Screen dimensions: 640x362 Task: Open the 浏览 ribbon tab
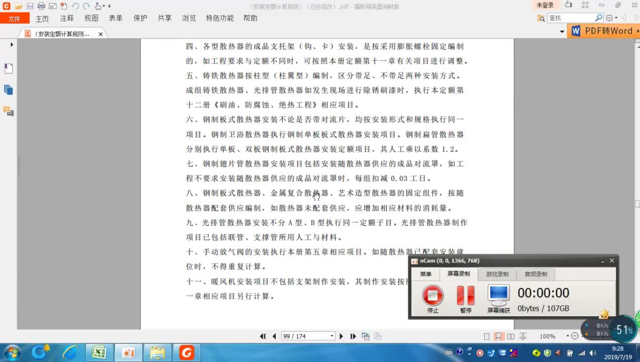189,18
